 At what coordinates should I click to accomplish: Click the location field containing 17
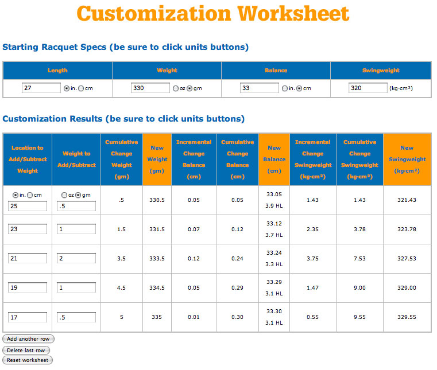[28, 317]
